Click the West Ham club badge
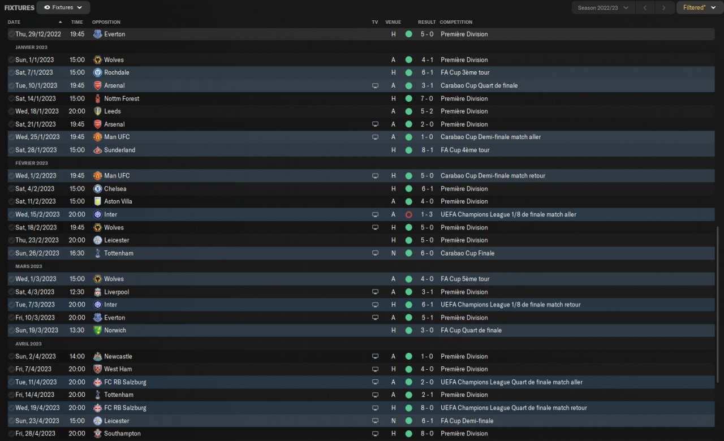This screenshot has width=724, height=441. (97, 369)
